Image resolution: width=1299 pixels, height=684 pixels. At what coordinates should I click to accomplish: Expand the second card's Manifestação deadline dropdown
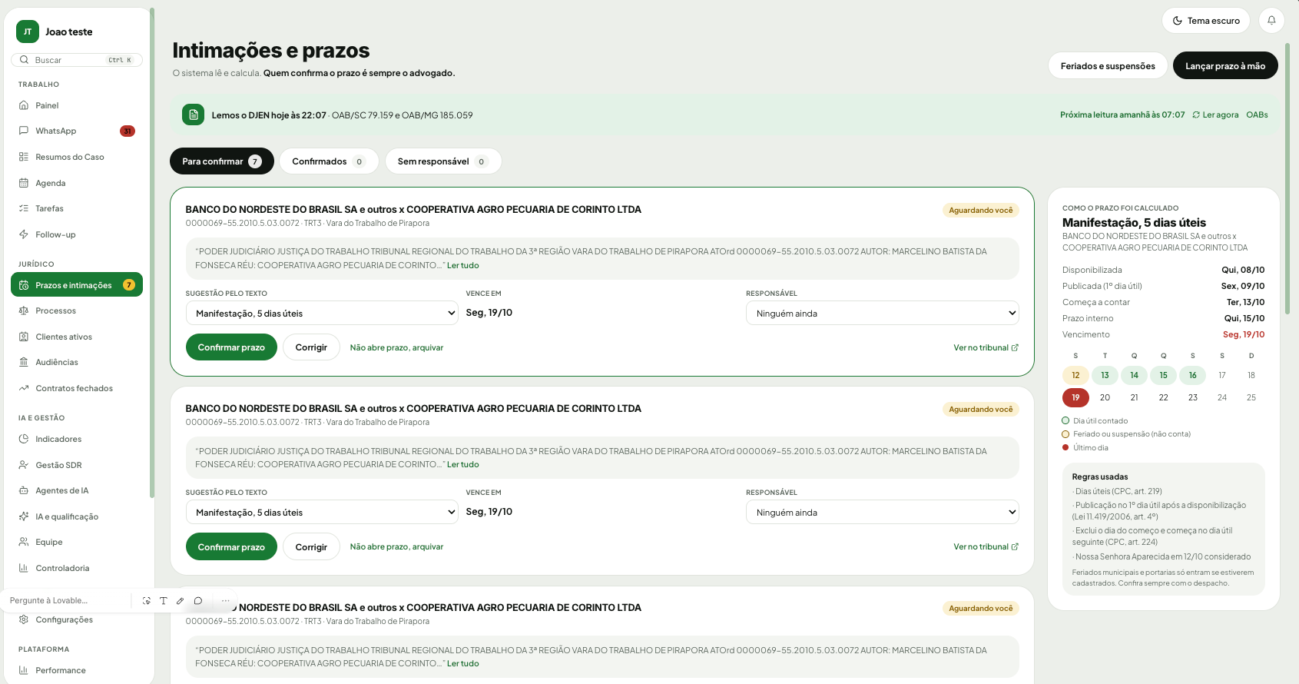tap(323, 513)
